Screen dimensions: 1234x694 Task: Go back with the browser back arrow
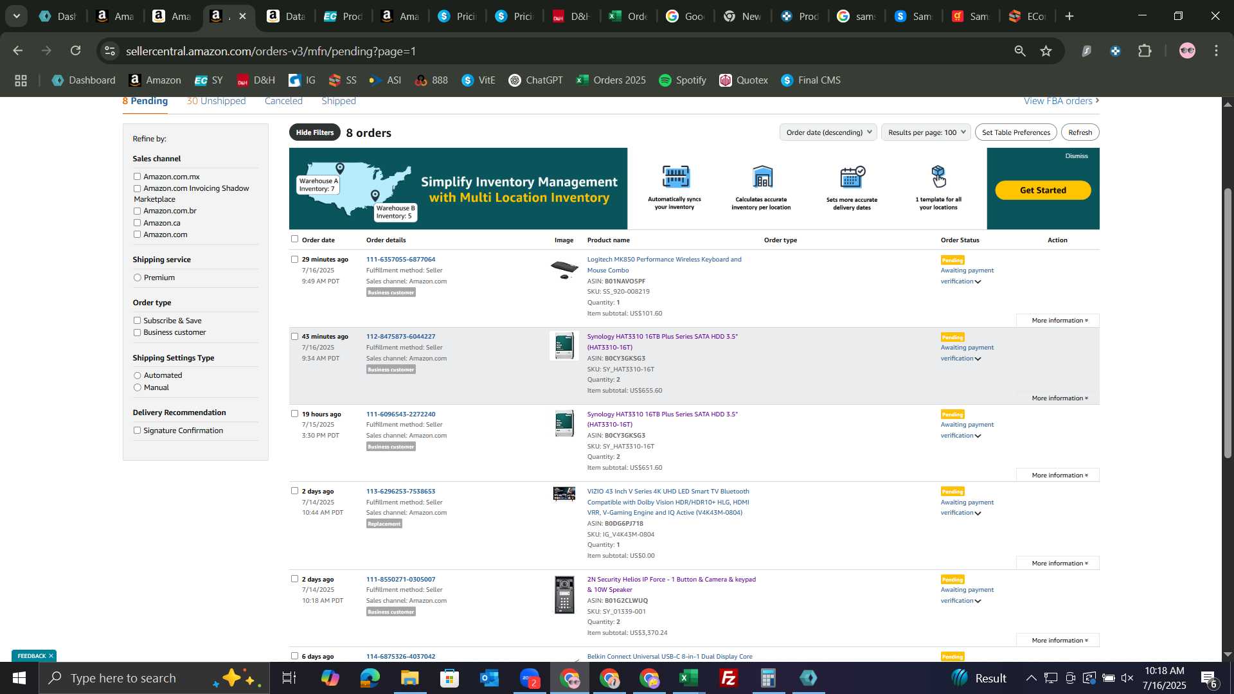point(18,51)
